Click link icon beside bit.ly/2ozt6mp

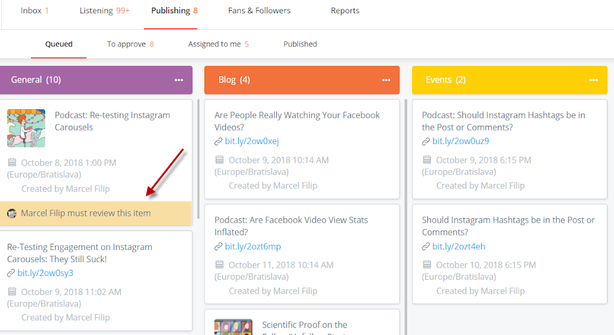pyautogui.click(x=218, y=247)
